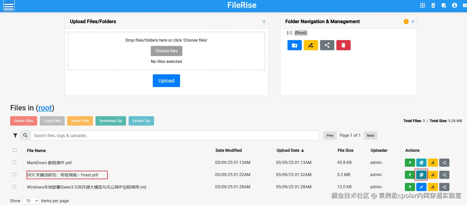Viewport: 467px width, 205px height.
Task: Check the box for MarkDown 教程课件.pdf
Action: click(15, 162)
